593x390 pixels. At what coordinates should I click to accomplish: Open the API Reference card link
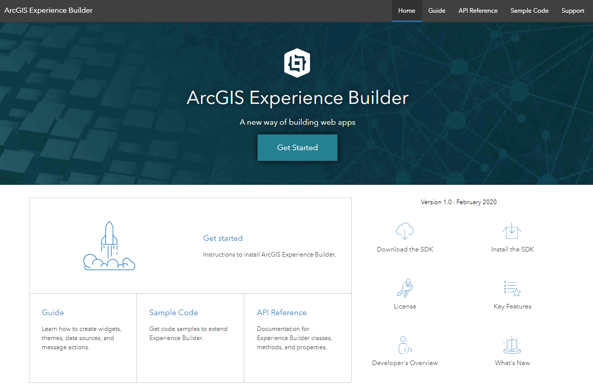point(282,313)
